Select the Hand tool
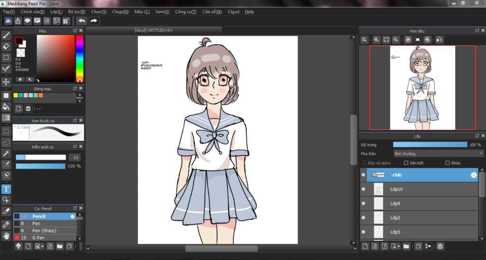This screenshot has height=260, width=486. point(6,236)
